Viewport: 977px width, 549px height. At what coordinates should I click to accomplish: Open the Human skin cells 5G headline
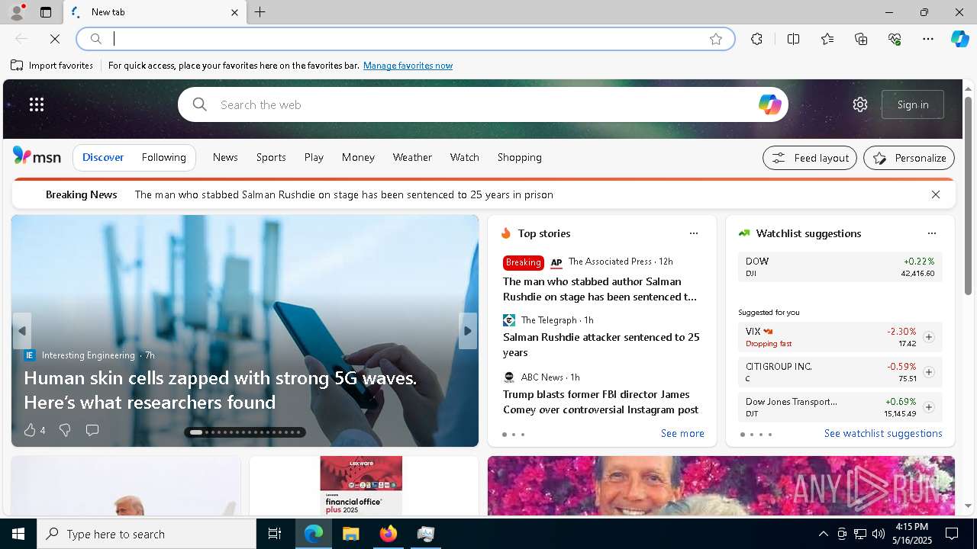[x=221, y=390]
